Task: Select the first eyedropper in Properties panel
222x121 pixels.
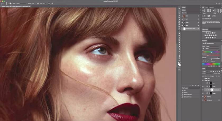Action: [x=203, y=61]
